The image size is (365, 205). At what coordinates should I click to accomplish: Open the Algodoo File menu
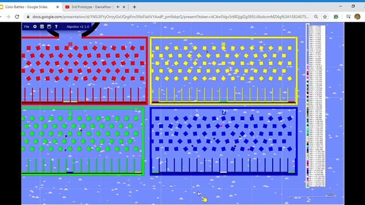27,27
